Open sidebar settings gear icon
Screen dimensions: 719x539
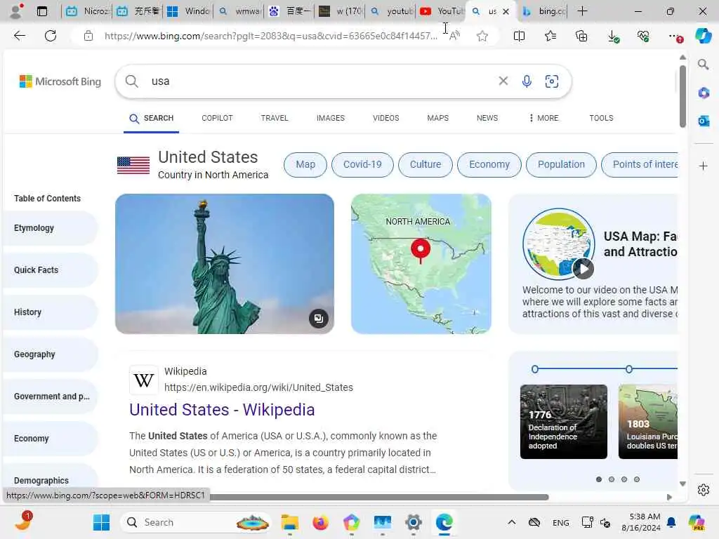click(704, 490)
